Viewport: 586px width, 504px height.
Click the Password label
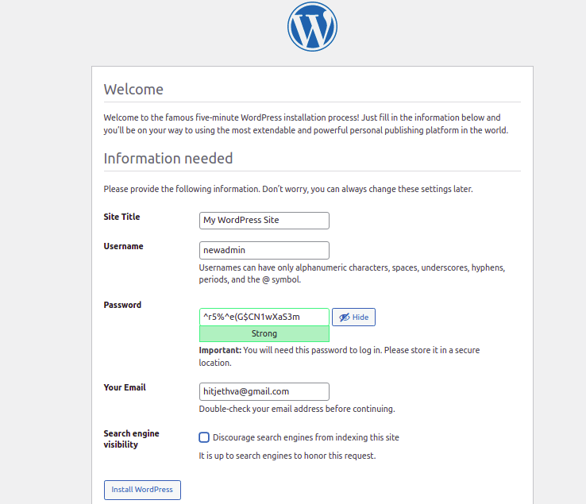point(122,305)
